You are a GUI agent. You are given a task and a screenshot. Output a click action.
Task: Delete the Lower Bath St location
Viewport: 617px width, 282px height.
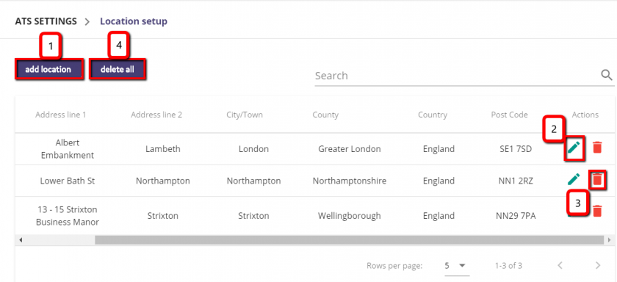597,179
